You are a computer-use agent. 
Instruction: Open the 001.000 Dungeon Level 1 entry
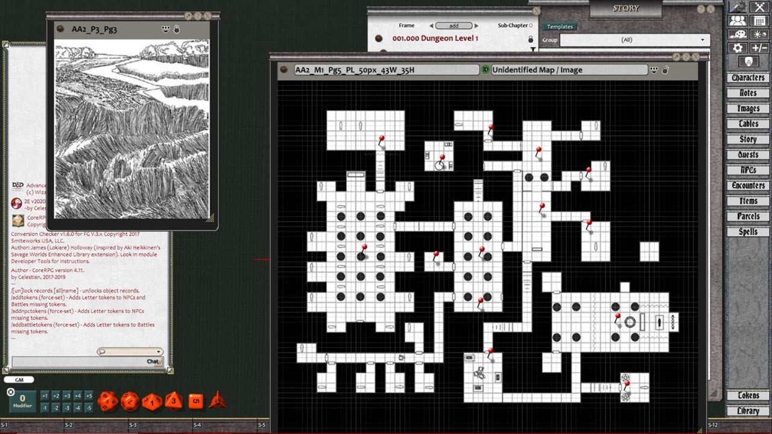435,39
